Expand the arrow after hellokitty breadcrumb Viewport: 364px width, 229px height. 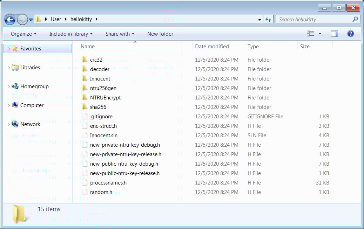(x=96, y=19)
